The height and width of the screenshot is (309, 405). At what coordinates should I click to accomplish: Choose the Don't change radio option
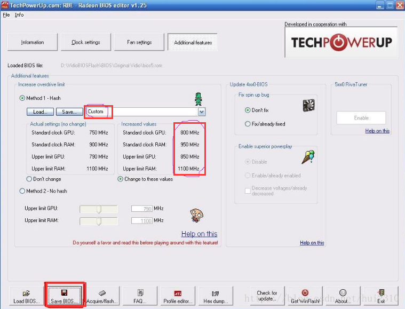pos(29,179)
